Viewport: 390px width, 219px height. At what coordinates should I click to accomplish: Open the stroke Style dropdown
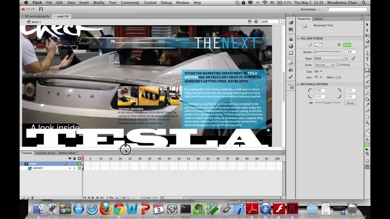331,58
